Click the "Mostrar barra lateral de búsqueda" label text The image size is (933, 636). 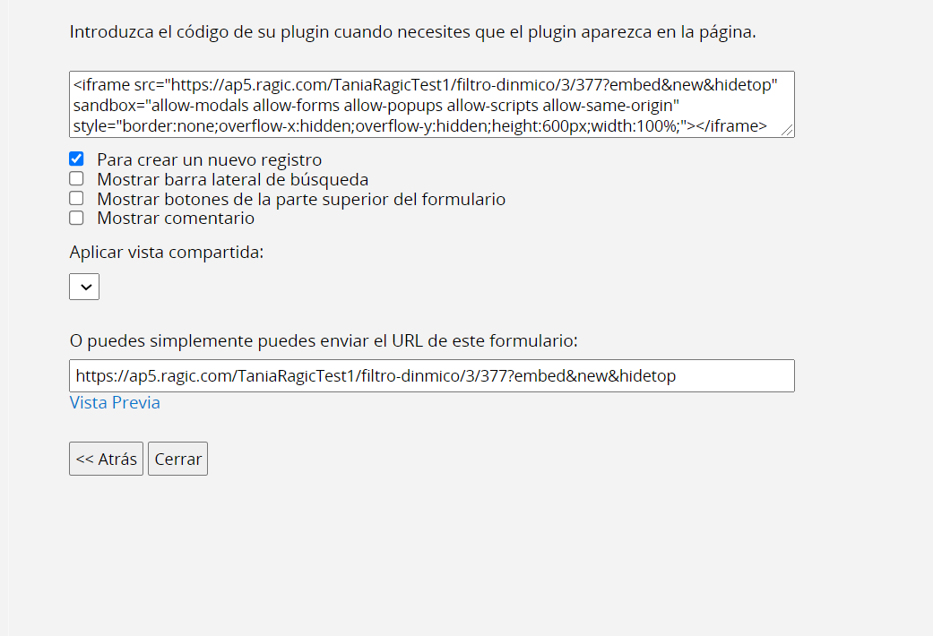point(232,180)
